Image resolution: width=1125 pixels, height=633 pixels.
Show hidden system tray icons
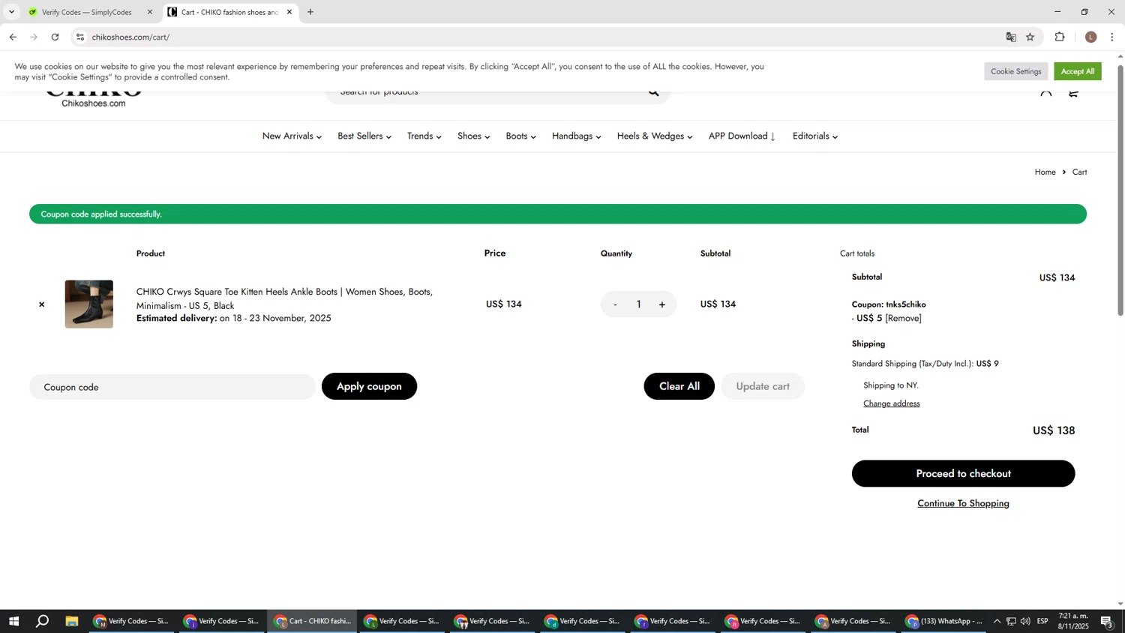[997, 621]
